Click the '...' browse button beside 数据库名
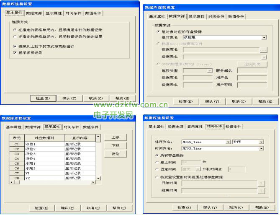This screenshot has height=215, width=280. 263,50
